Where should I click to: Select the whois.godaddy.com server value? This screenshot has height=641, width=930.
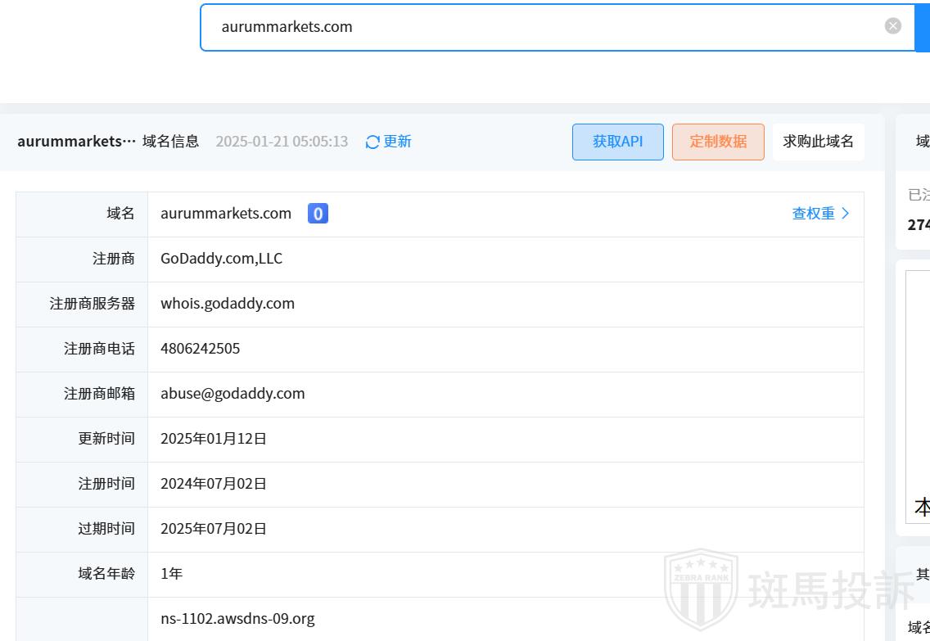[228, 304]
